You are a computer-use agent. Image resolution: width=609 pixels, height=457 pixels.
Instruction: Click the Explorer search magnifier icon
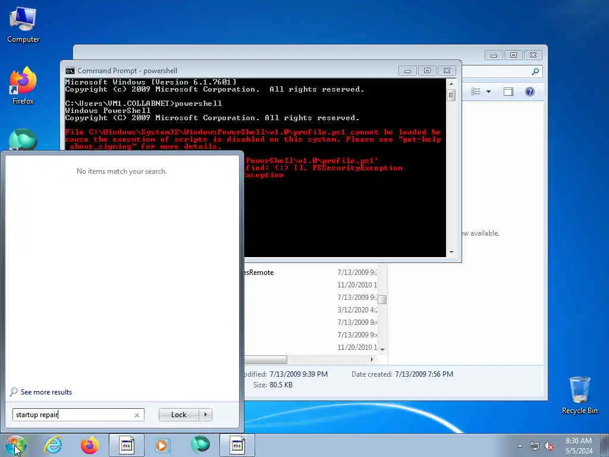click(535, 71)
